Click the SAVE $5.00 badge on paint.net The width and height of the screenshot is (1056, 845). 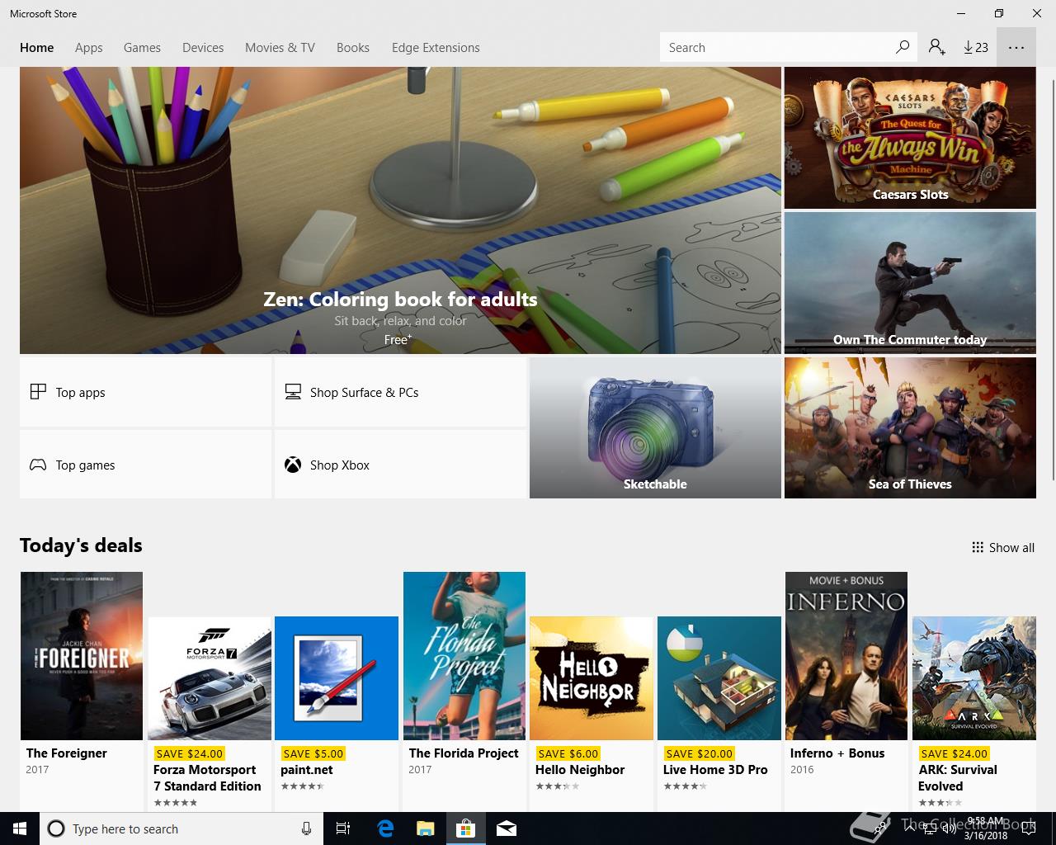(x=313, y=753)
